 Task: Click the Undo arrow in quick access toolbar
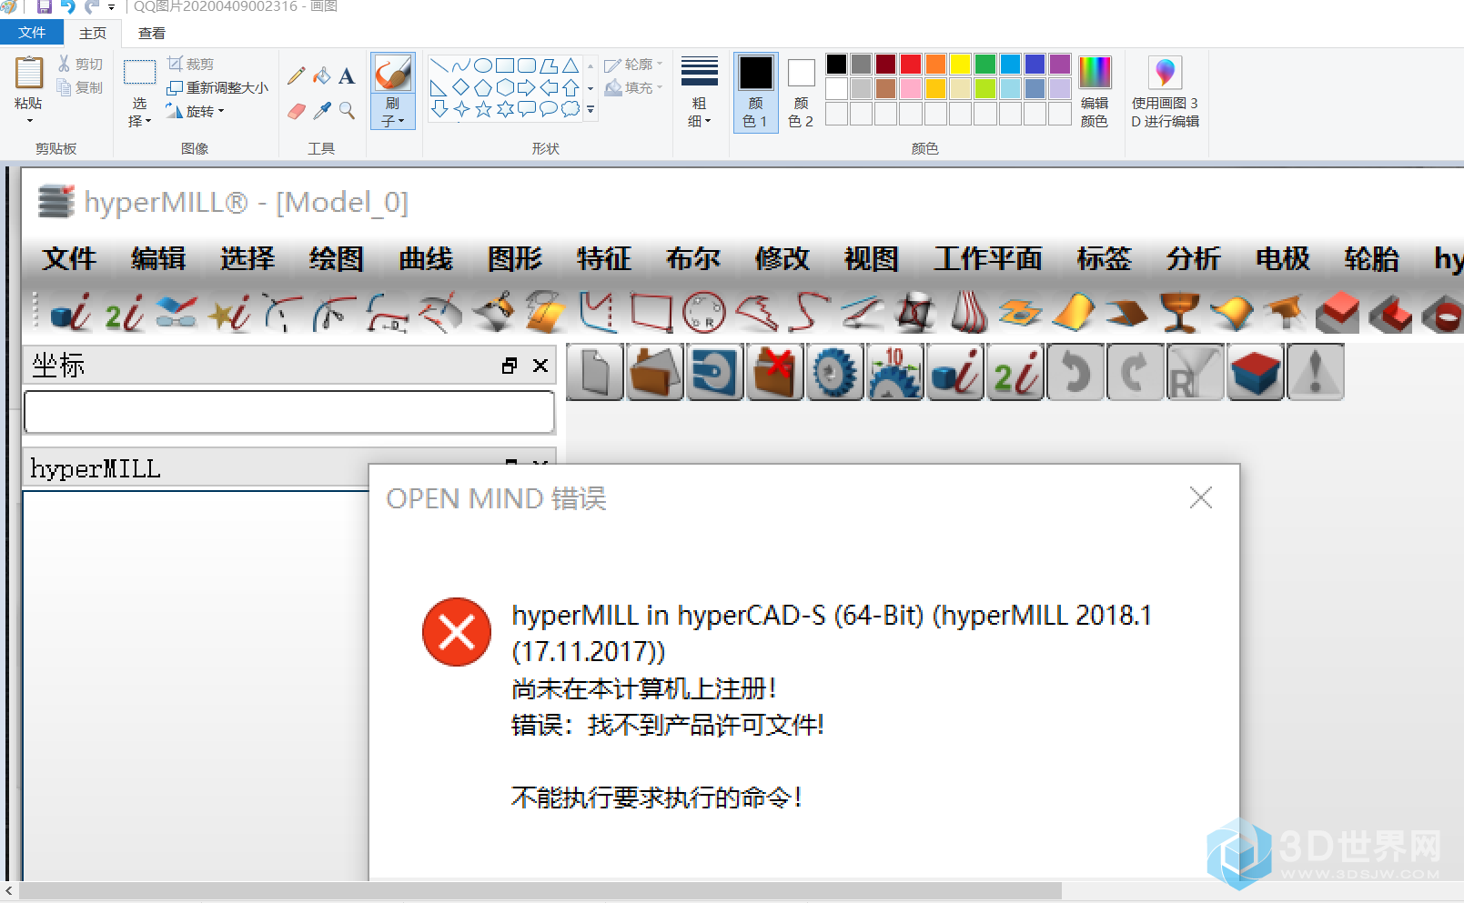click(68, 7)
